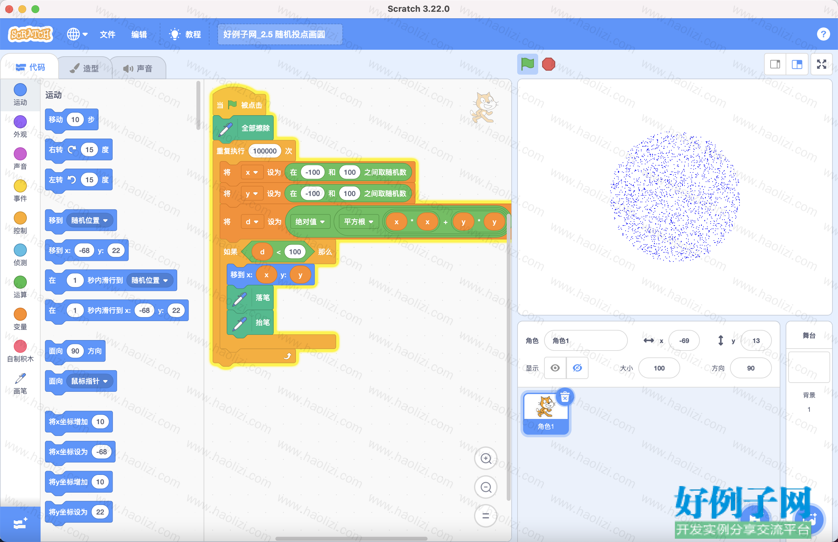The image size is (838, 542).
Task: Hide the sprite with crossed eye icon
Action: tap(577, 368)
